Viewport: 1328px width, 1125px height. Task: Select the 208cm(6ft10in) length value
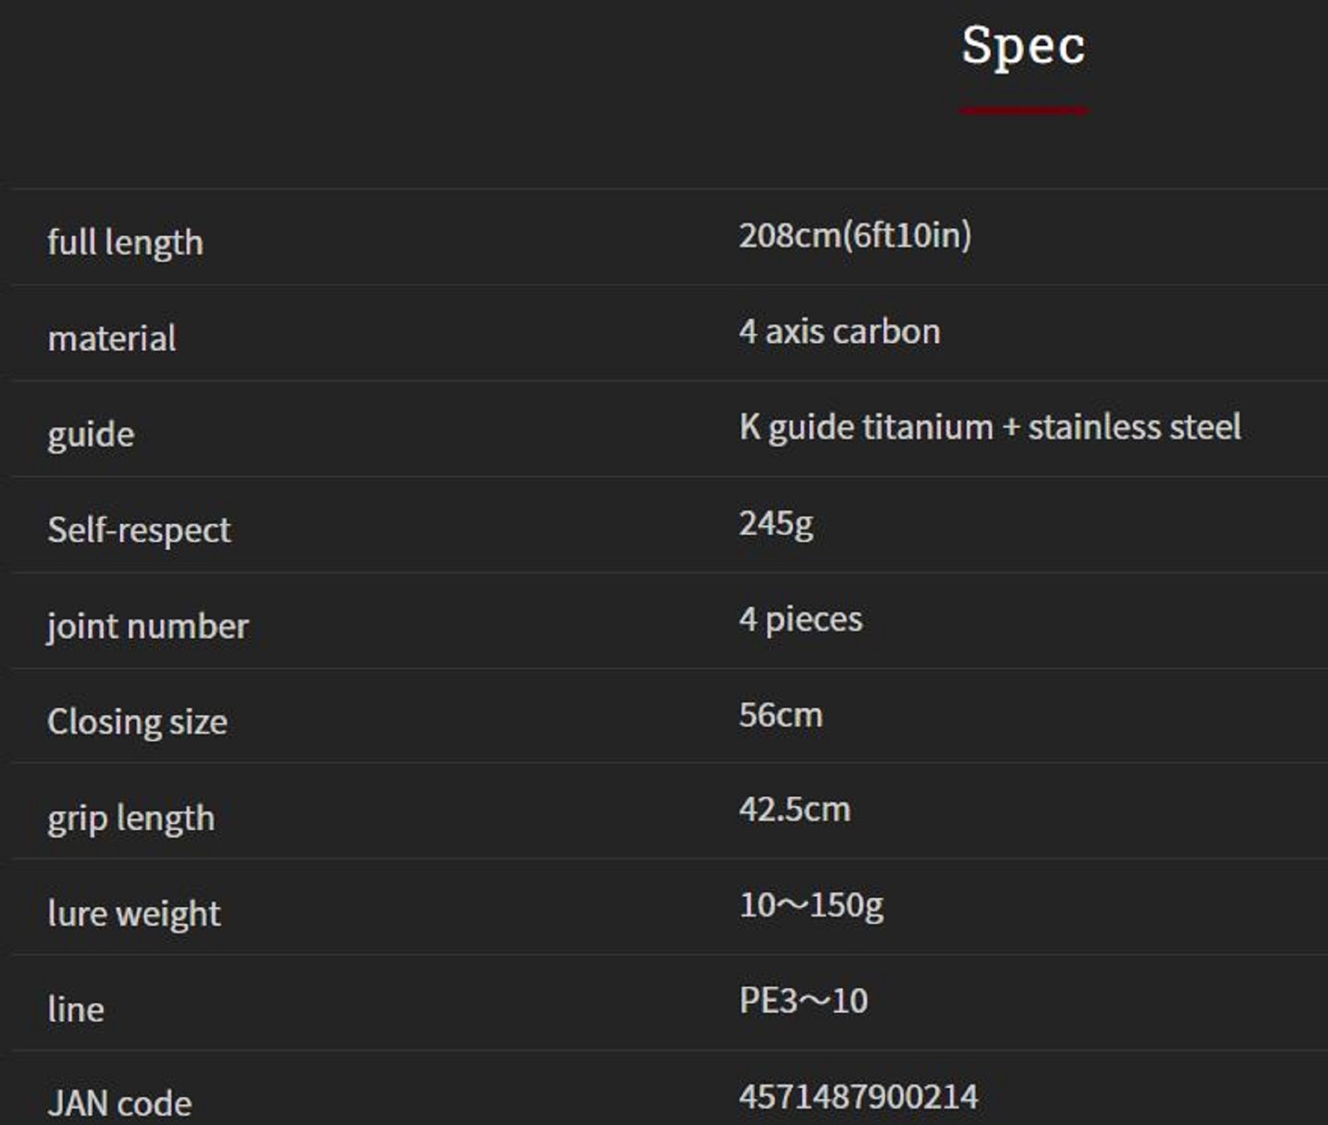pos(855,236)
